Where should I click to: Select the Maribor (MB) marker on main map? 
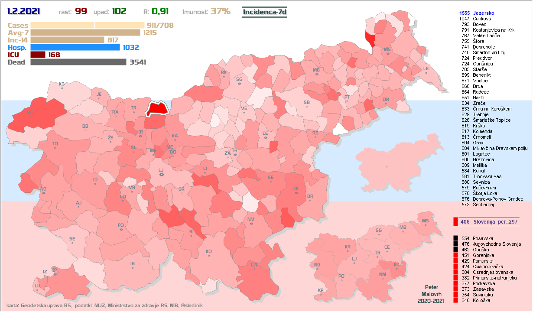click(x=316, y=75)
